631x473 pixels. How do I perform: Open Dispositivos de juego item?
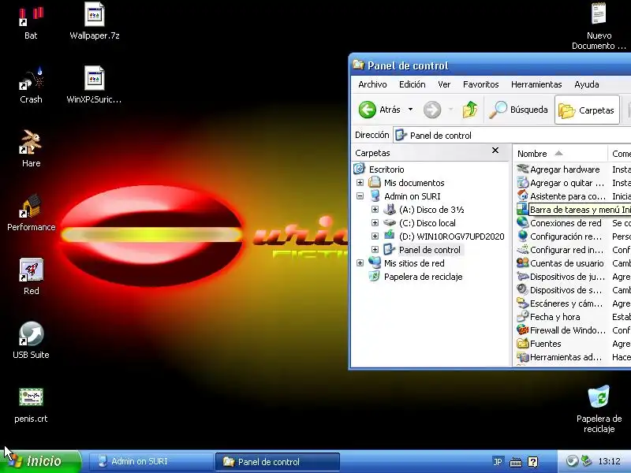tap(561, 277)
